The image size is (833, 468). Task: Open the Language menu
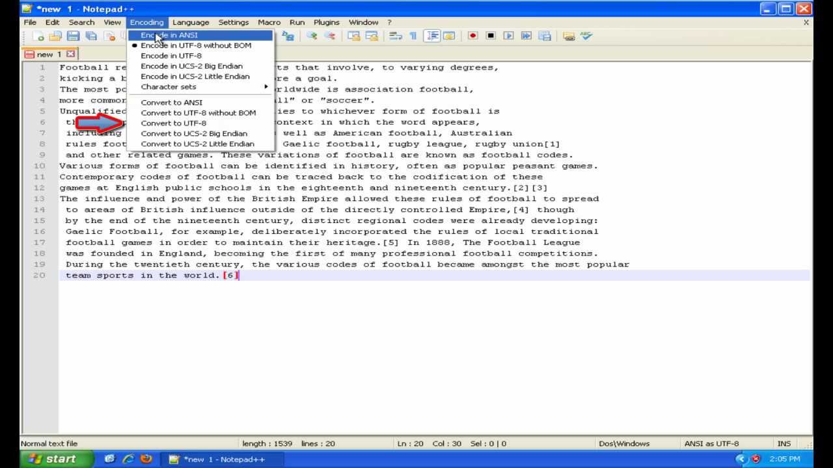(191, 22)
